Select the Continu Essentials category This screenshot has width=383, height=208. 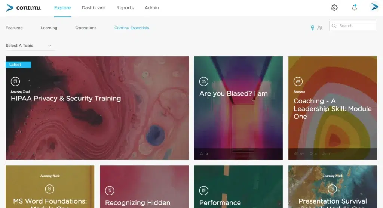click(132, 28)
